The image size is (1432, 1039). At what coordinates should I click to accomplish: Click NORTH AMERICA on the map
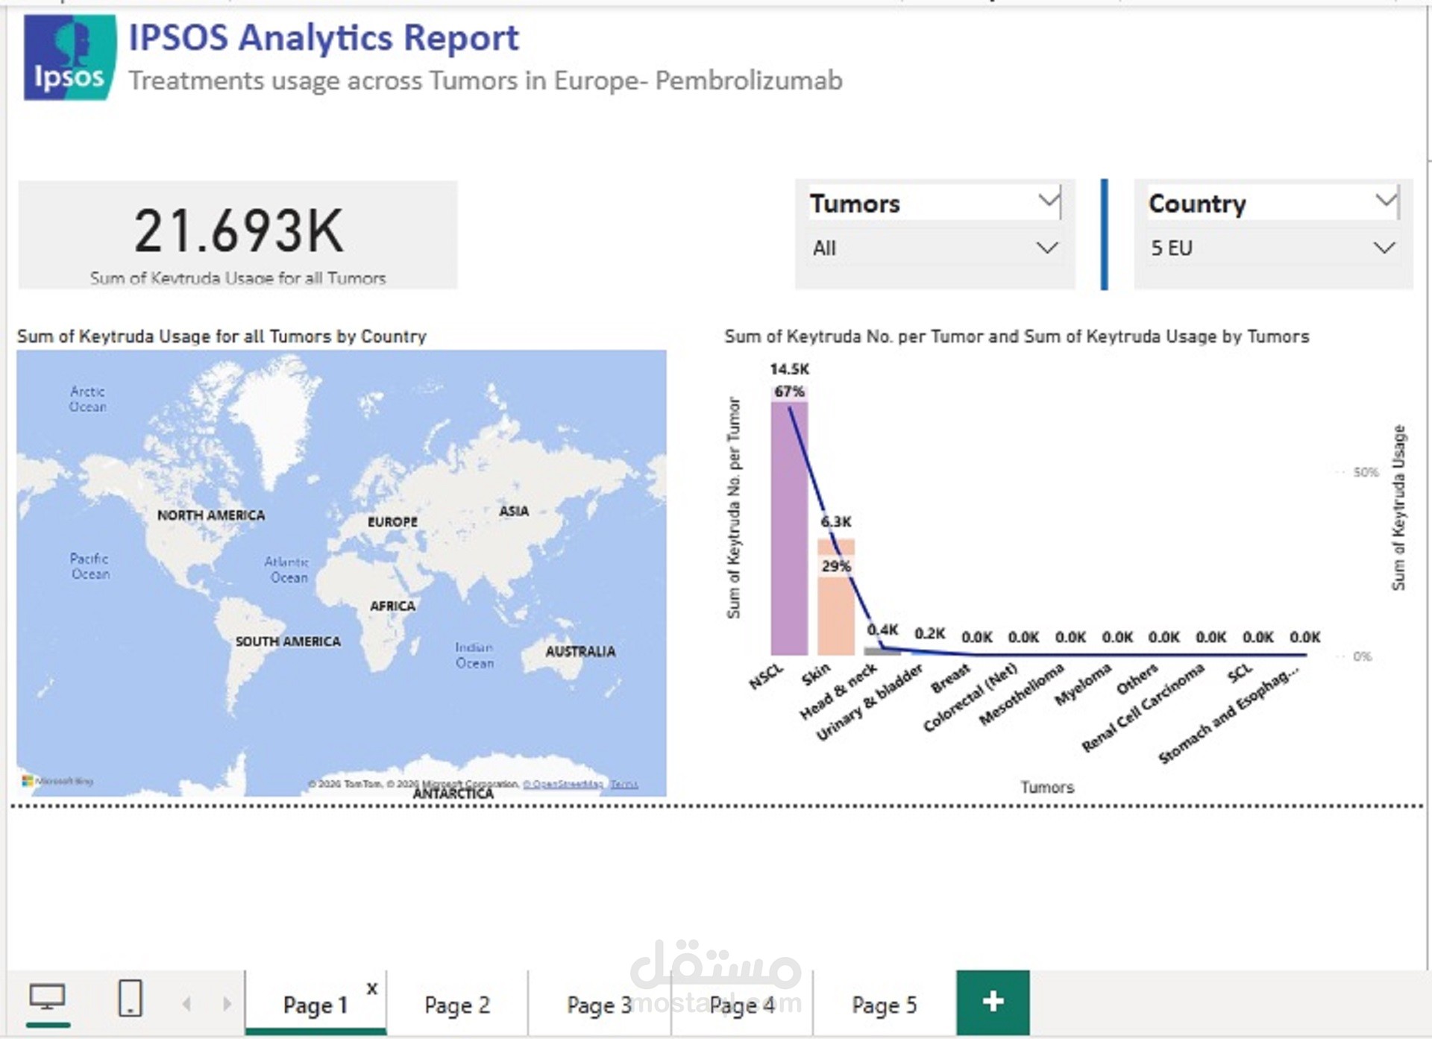211,515
